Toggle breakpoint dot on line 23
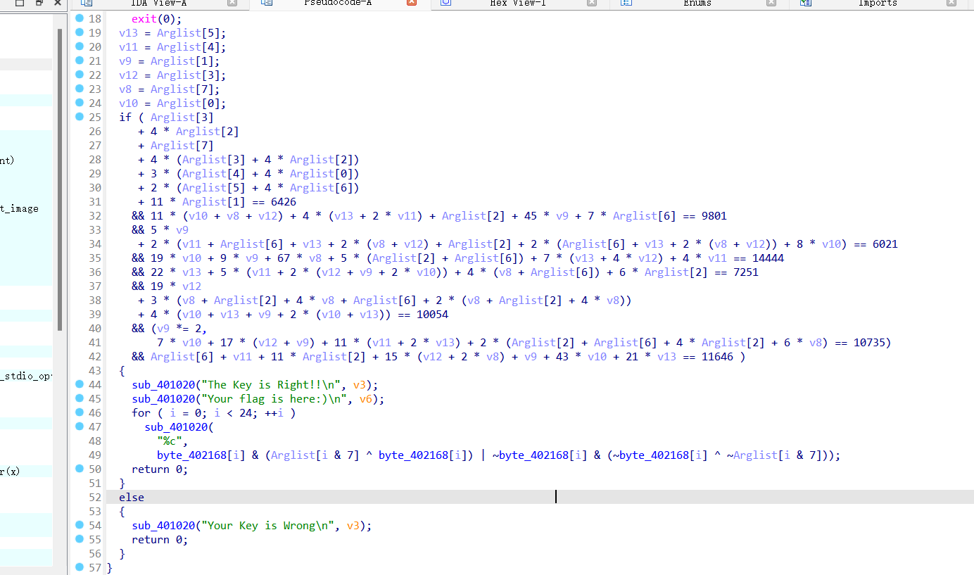The width and height of the screenshot is (974, 575). [x=80, y=89]
